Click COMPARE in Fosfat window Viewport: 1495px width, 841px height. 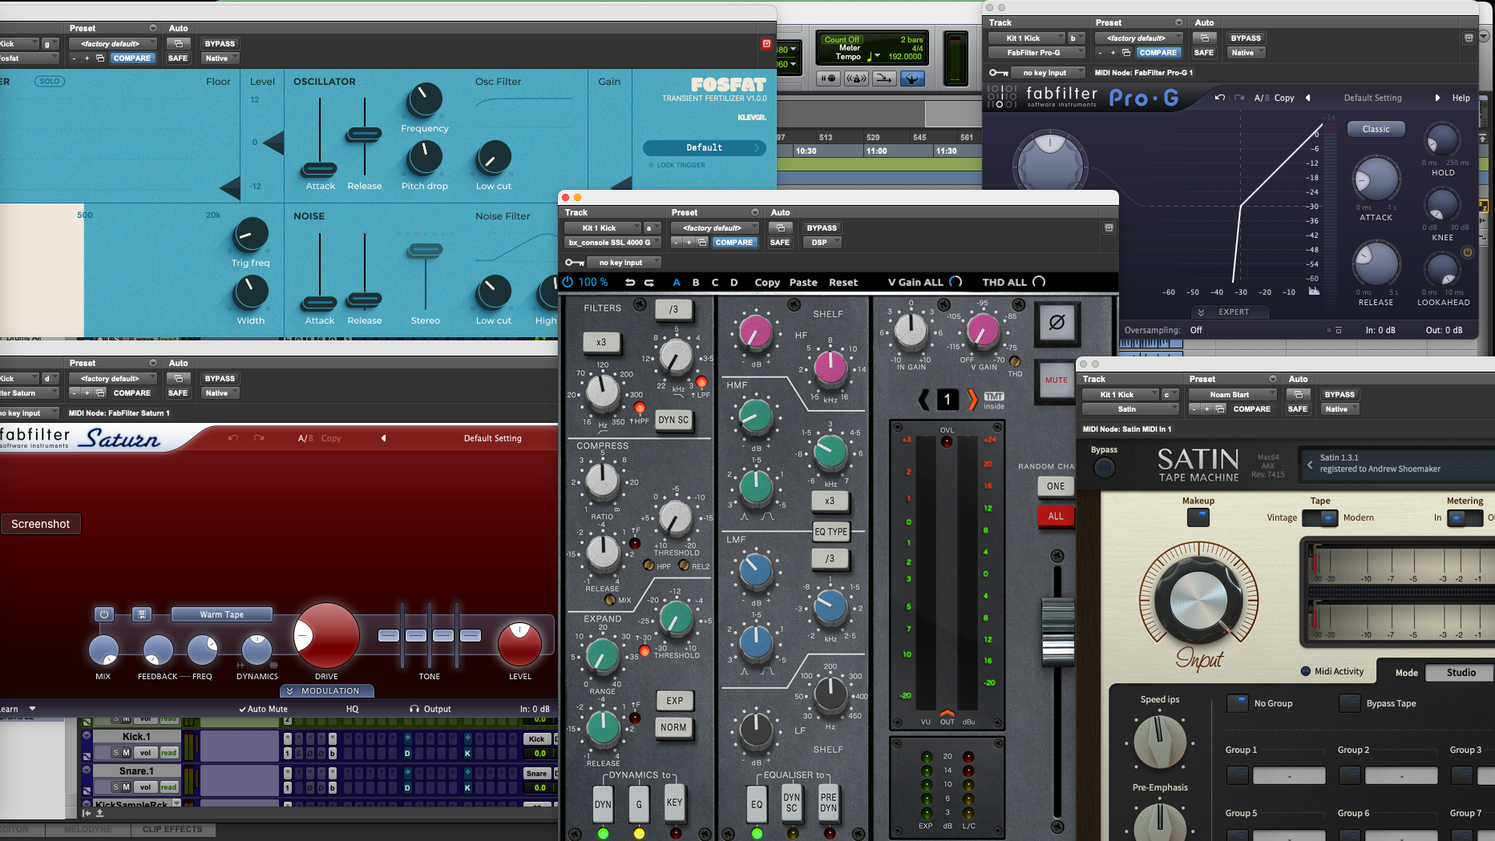tap(131, 58)
